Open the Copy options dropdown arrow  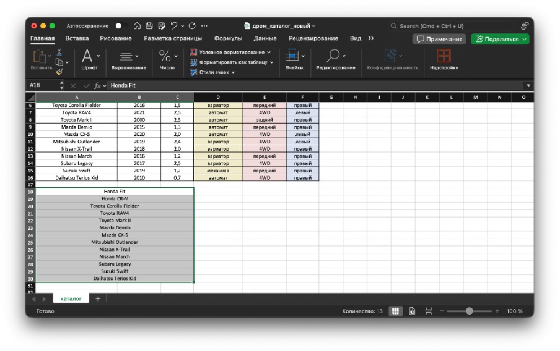point(67,62)
